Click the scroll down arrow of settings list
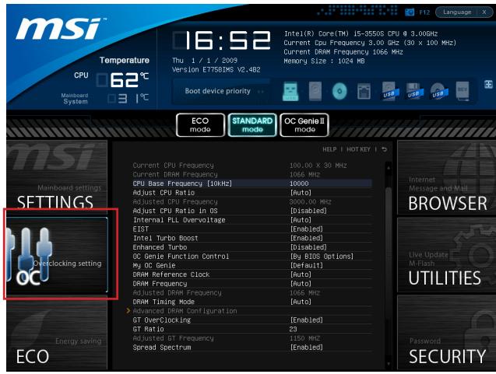Image resolution: width=496 pixels, height=374 pixels. [389, 364]
